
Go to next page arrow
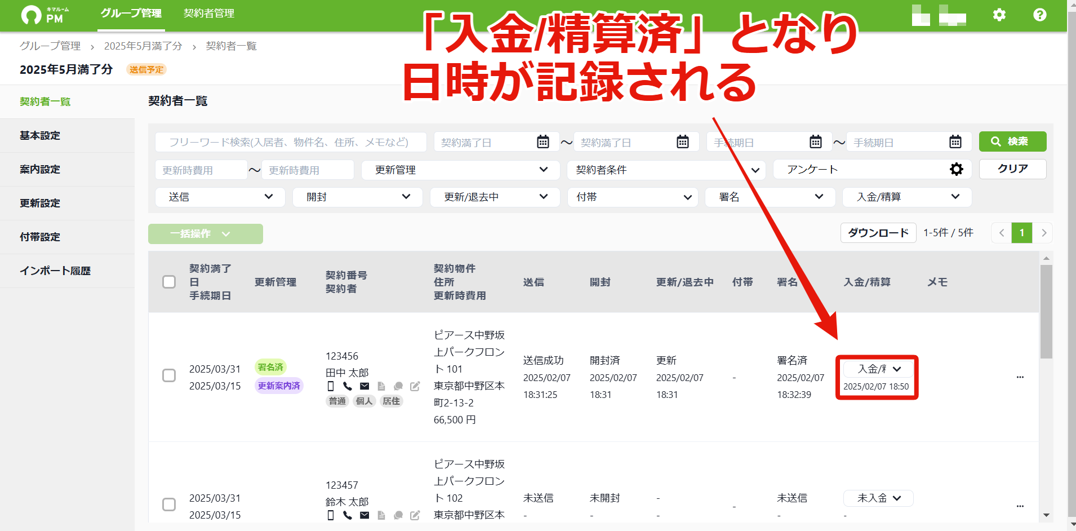click(1043, 233)
